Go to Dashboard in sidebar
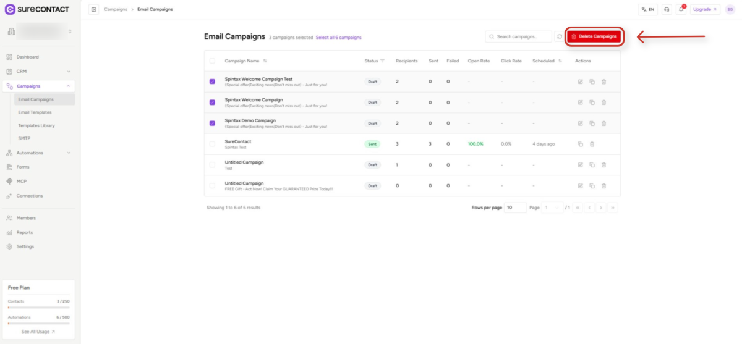This screenshot has width=742, height=344. (x=27, y=57)
